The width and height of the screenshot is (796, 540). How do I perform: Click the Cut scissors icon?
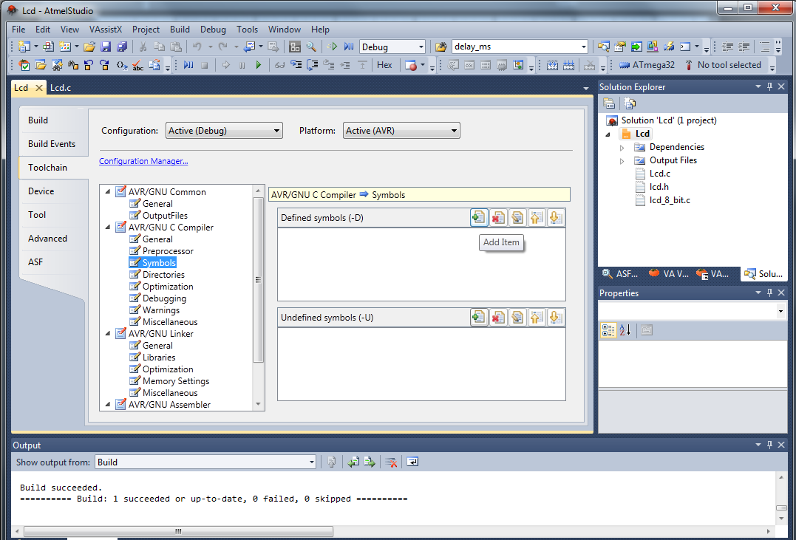[x=143, y=47]
